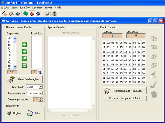
Task: Click the second grayed card icon on right
Action: pyautogui.click(x=154, y=47)
